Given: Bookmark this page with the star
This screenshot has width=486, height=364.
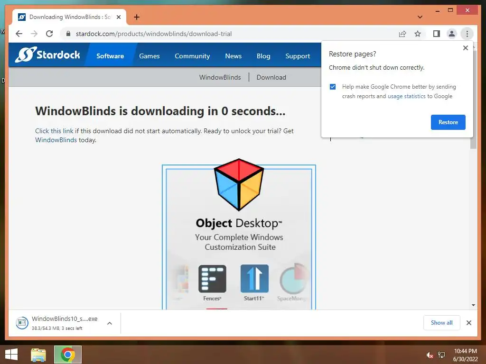Looking at the screenshot, I should (x=418, y=34).
